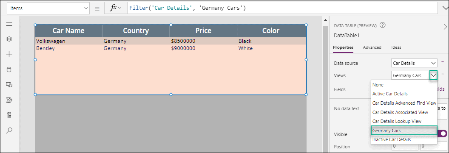
Task: Open the Power Automate icon in sidebar
Action: pos(9,100)
